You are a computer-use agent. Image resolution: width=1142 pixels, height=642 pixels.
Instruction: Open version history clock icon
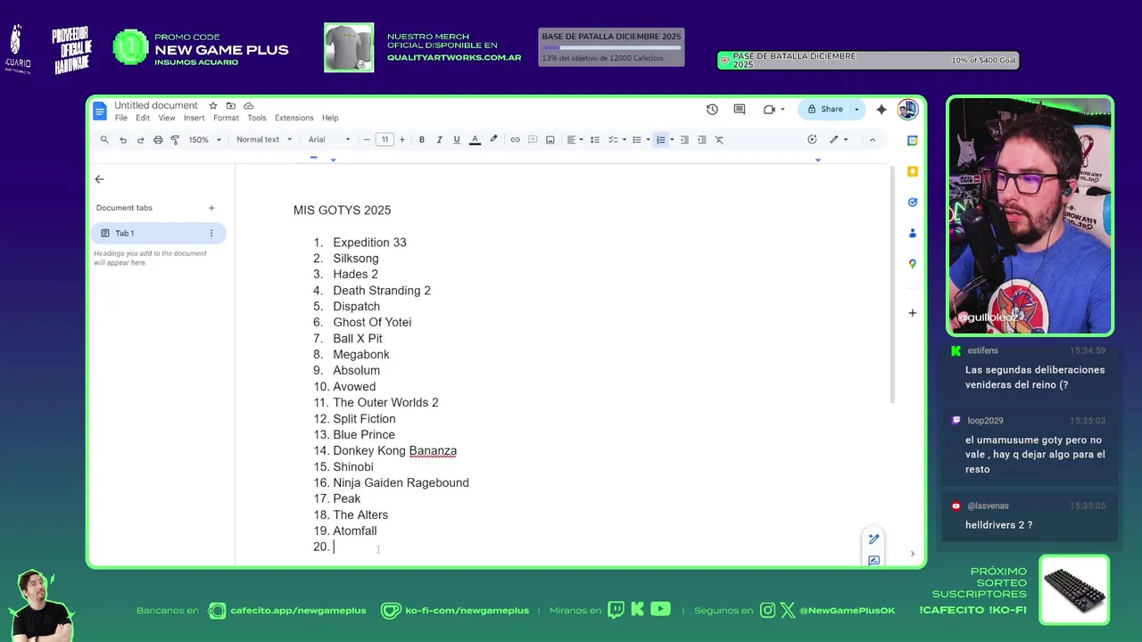tap(712, 109)
